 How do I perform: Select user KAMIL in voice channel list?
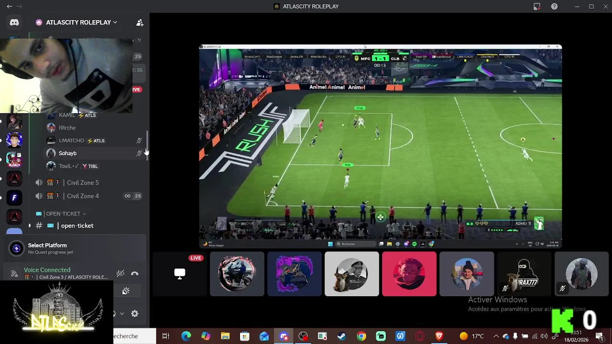(76, 115)
